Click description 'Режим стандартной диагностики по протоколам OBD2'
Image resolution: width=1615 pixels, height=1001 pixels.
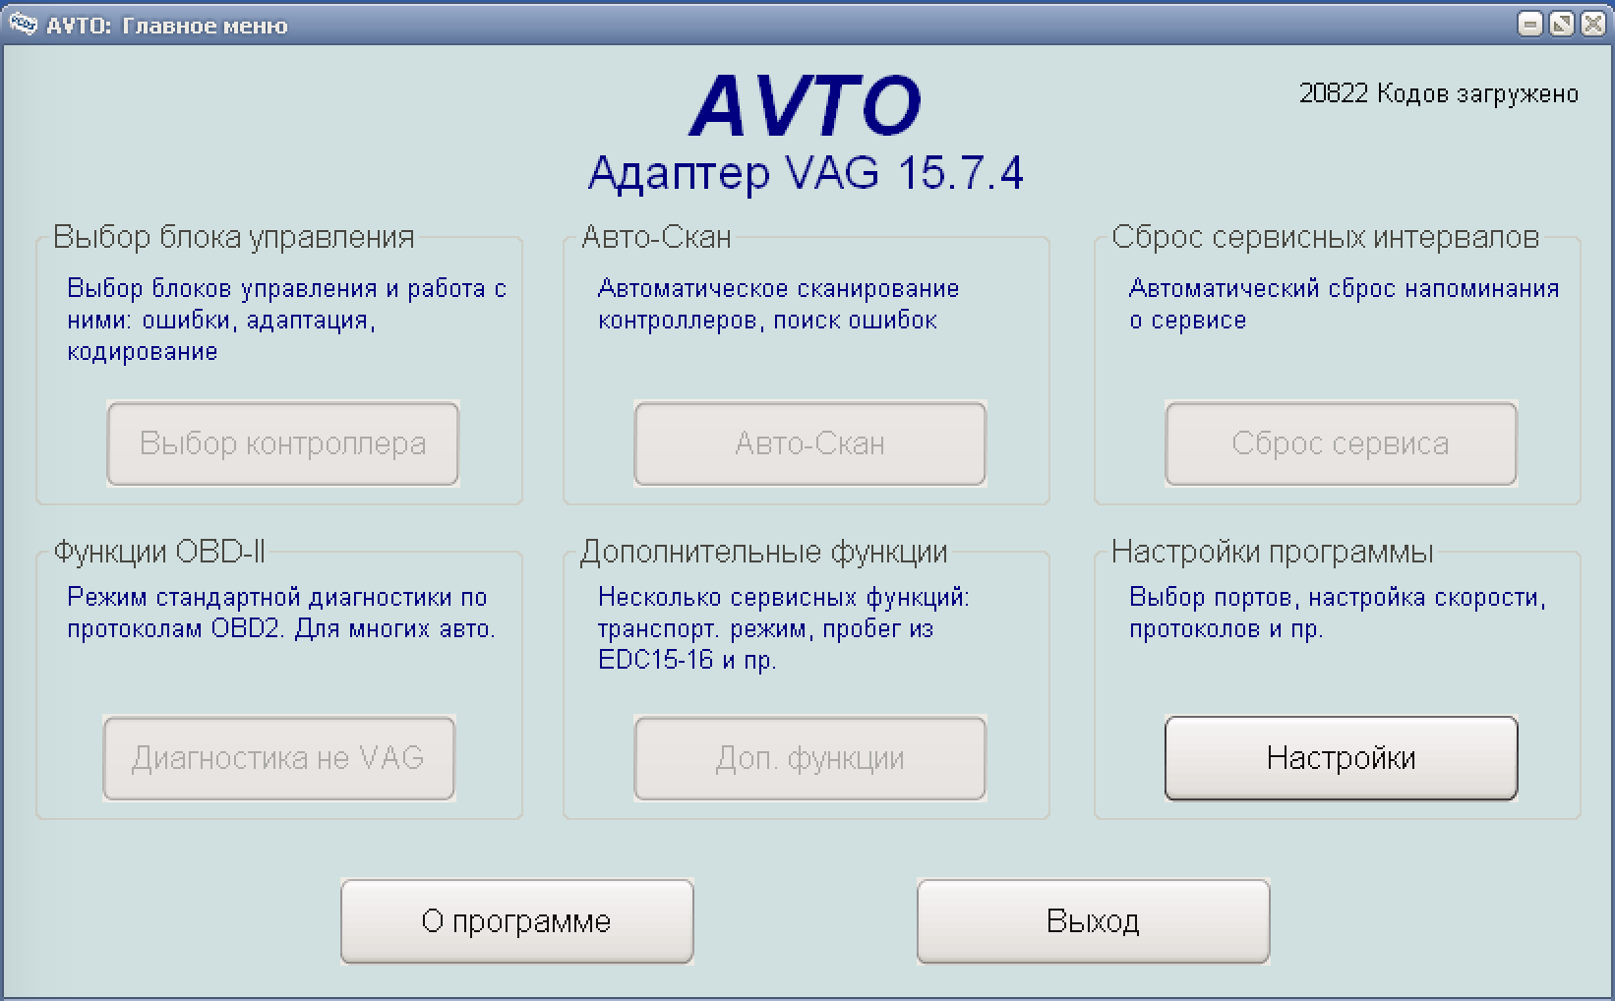280,613
